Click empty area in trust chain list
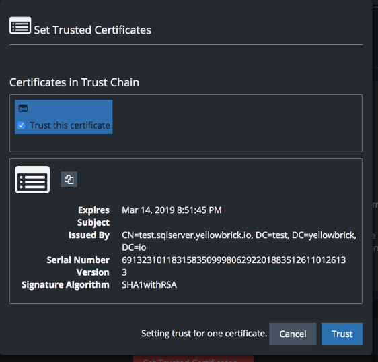The width and height of the screenshot is (378, 362). (x=236, y=123)
